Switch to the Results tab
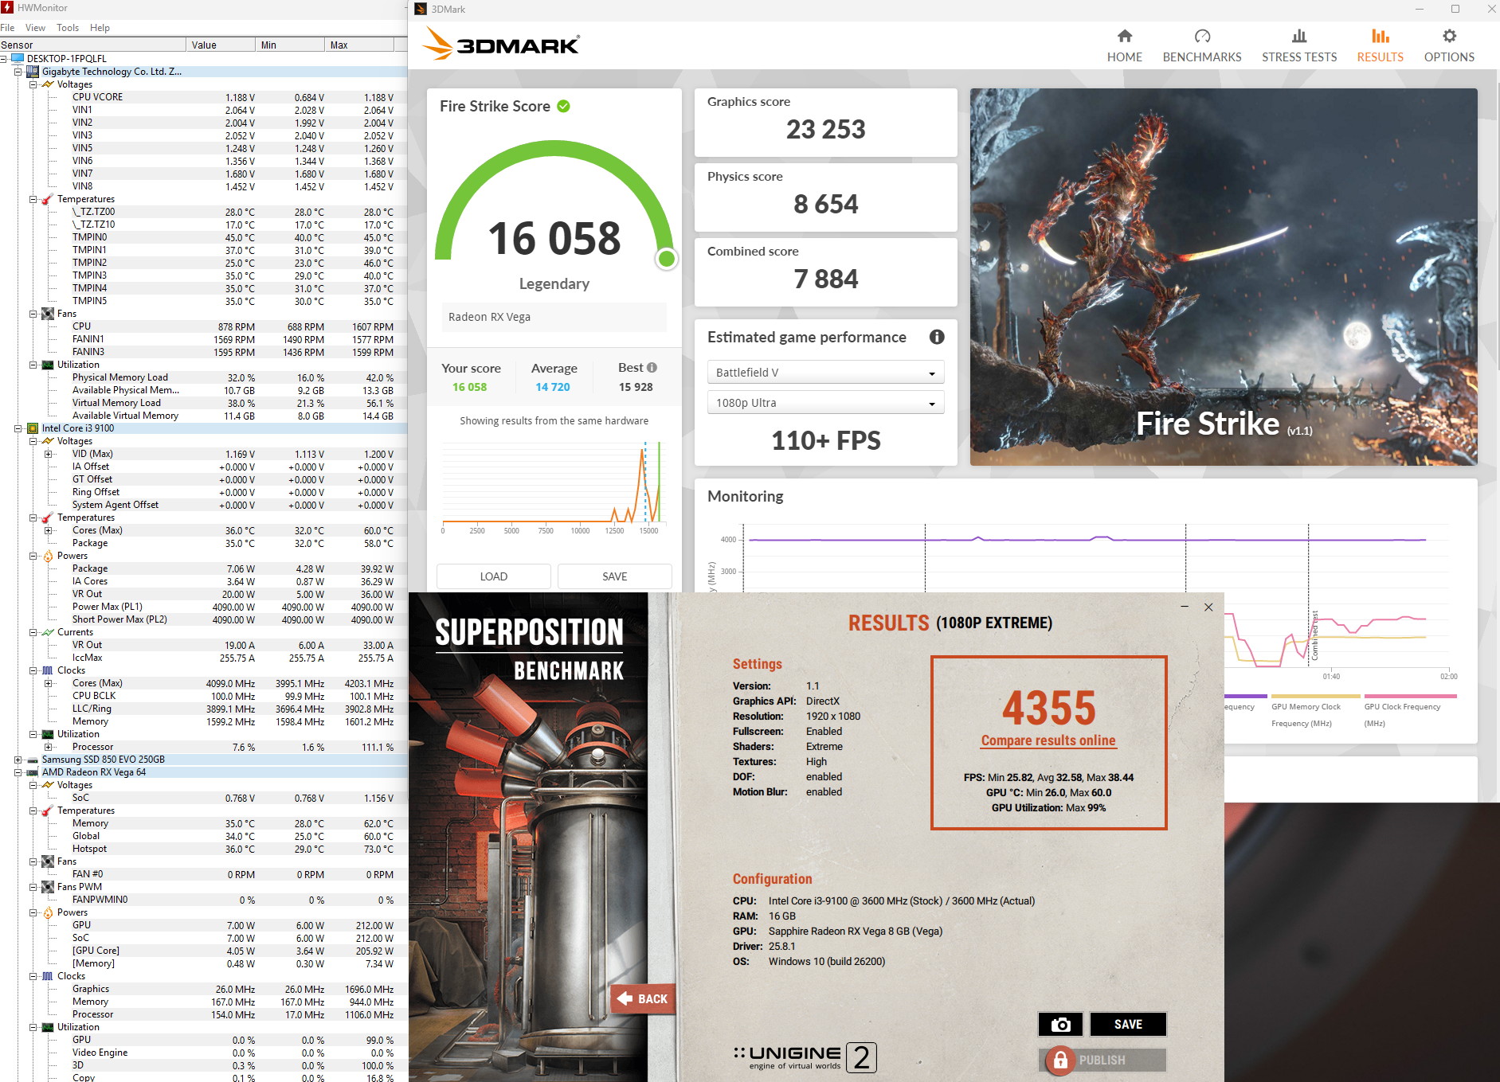 pyautogui.click(x=1380, y=46)
